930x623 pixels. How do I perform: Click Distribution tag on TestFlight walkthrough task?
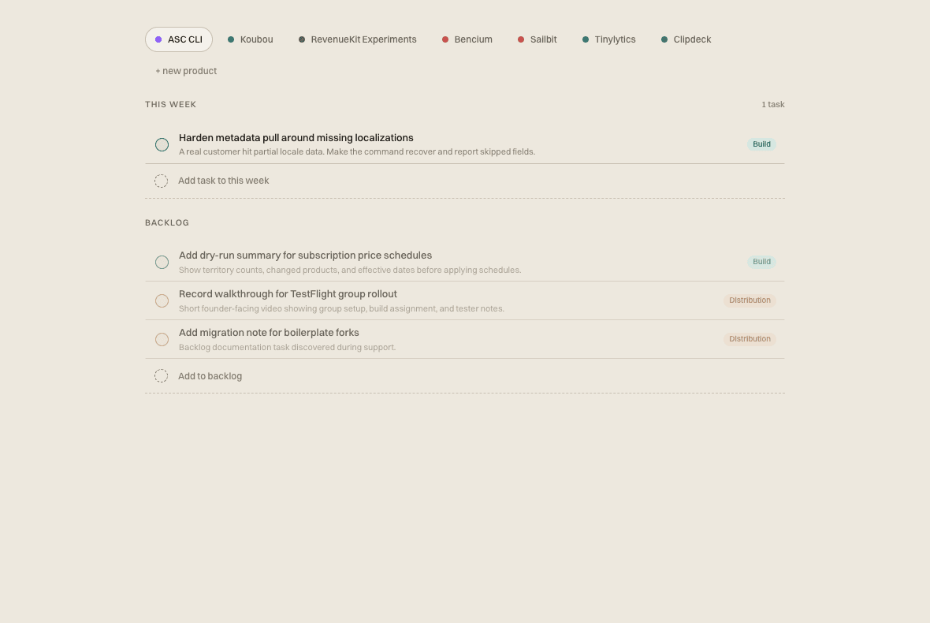pos(750,300)
